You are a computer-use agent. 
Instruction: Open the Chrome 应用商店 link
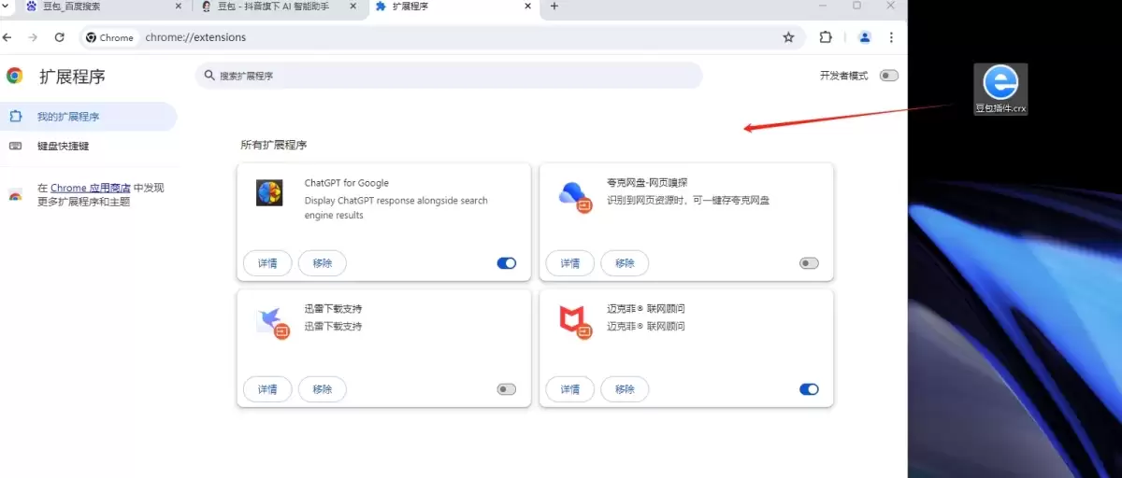pos(91,188)
